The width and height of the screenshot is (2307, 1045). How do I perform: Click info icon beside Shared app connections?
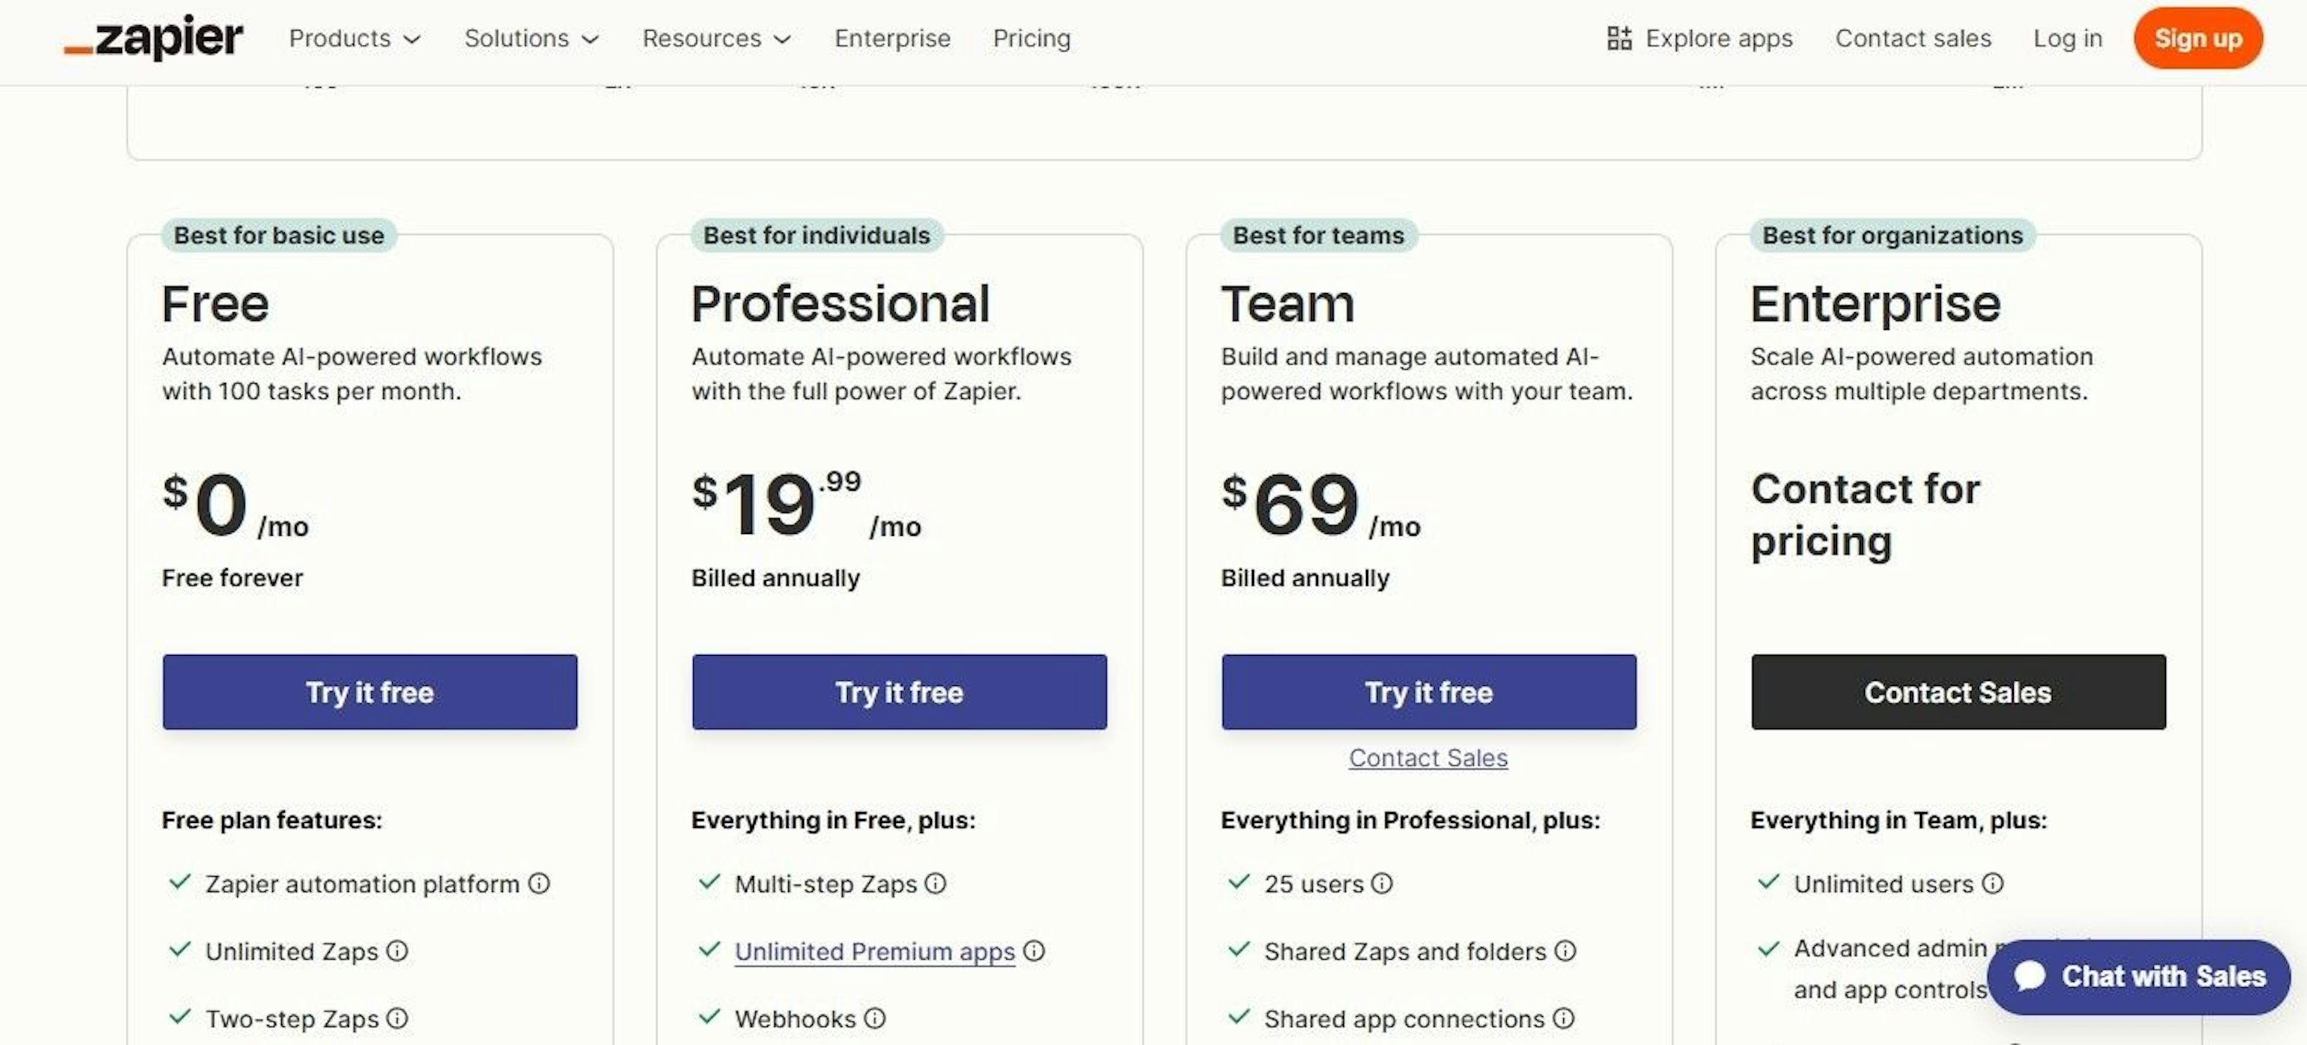(x=1564, y=1018)
